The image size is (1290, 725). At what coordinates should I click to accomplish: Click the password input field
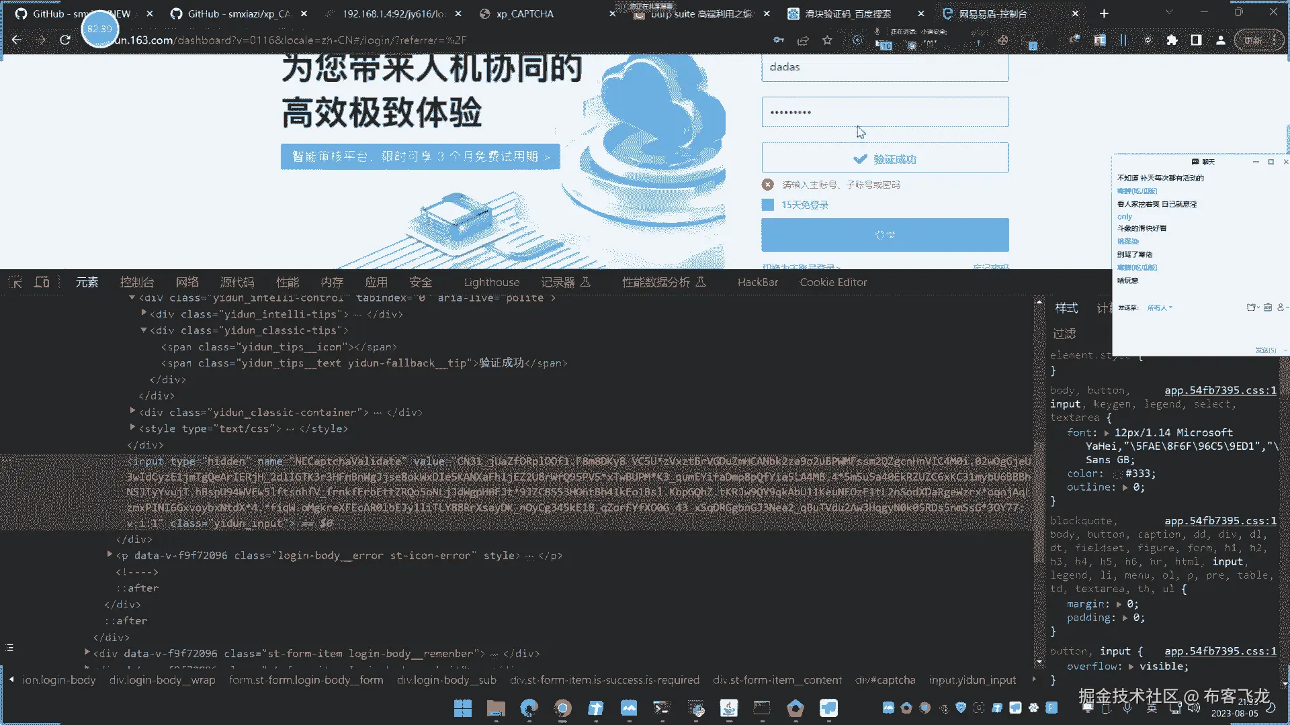point(884,112)
